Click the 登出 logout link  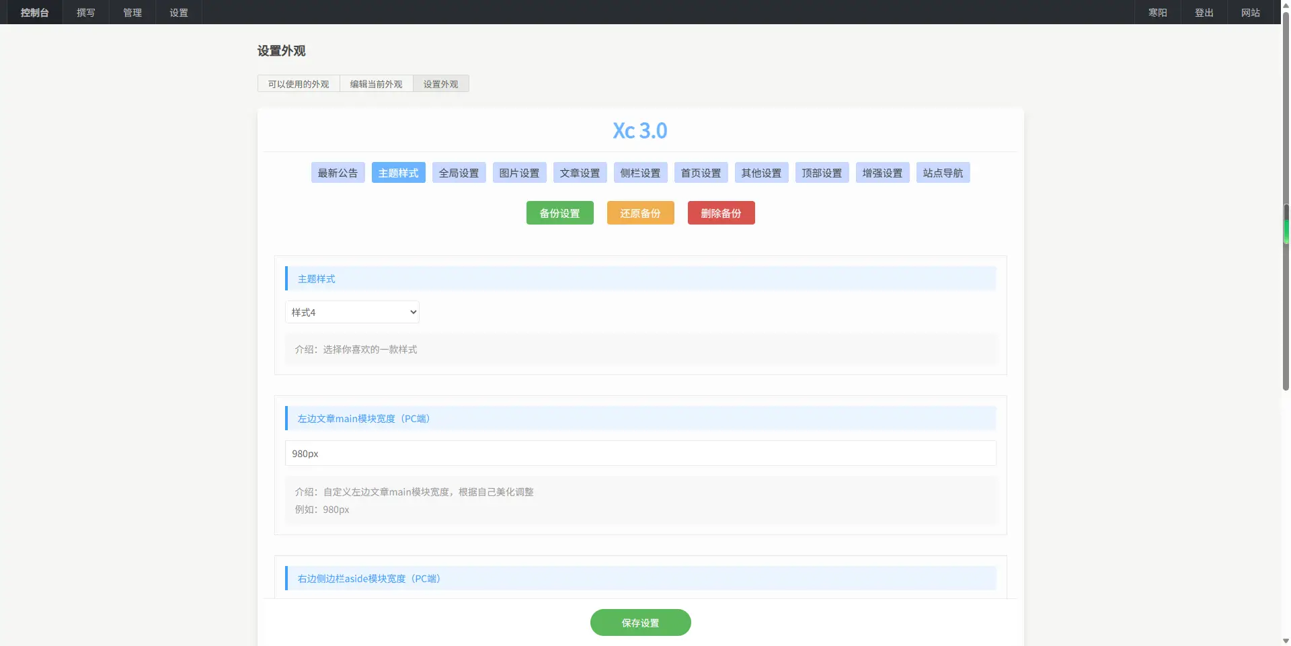(1204, 13)
